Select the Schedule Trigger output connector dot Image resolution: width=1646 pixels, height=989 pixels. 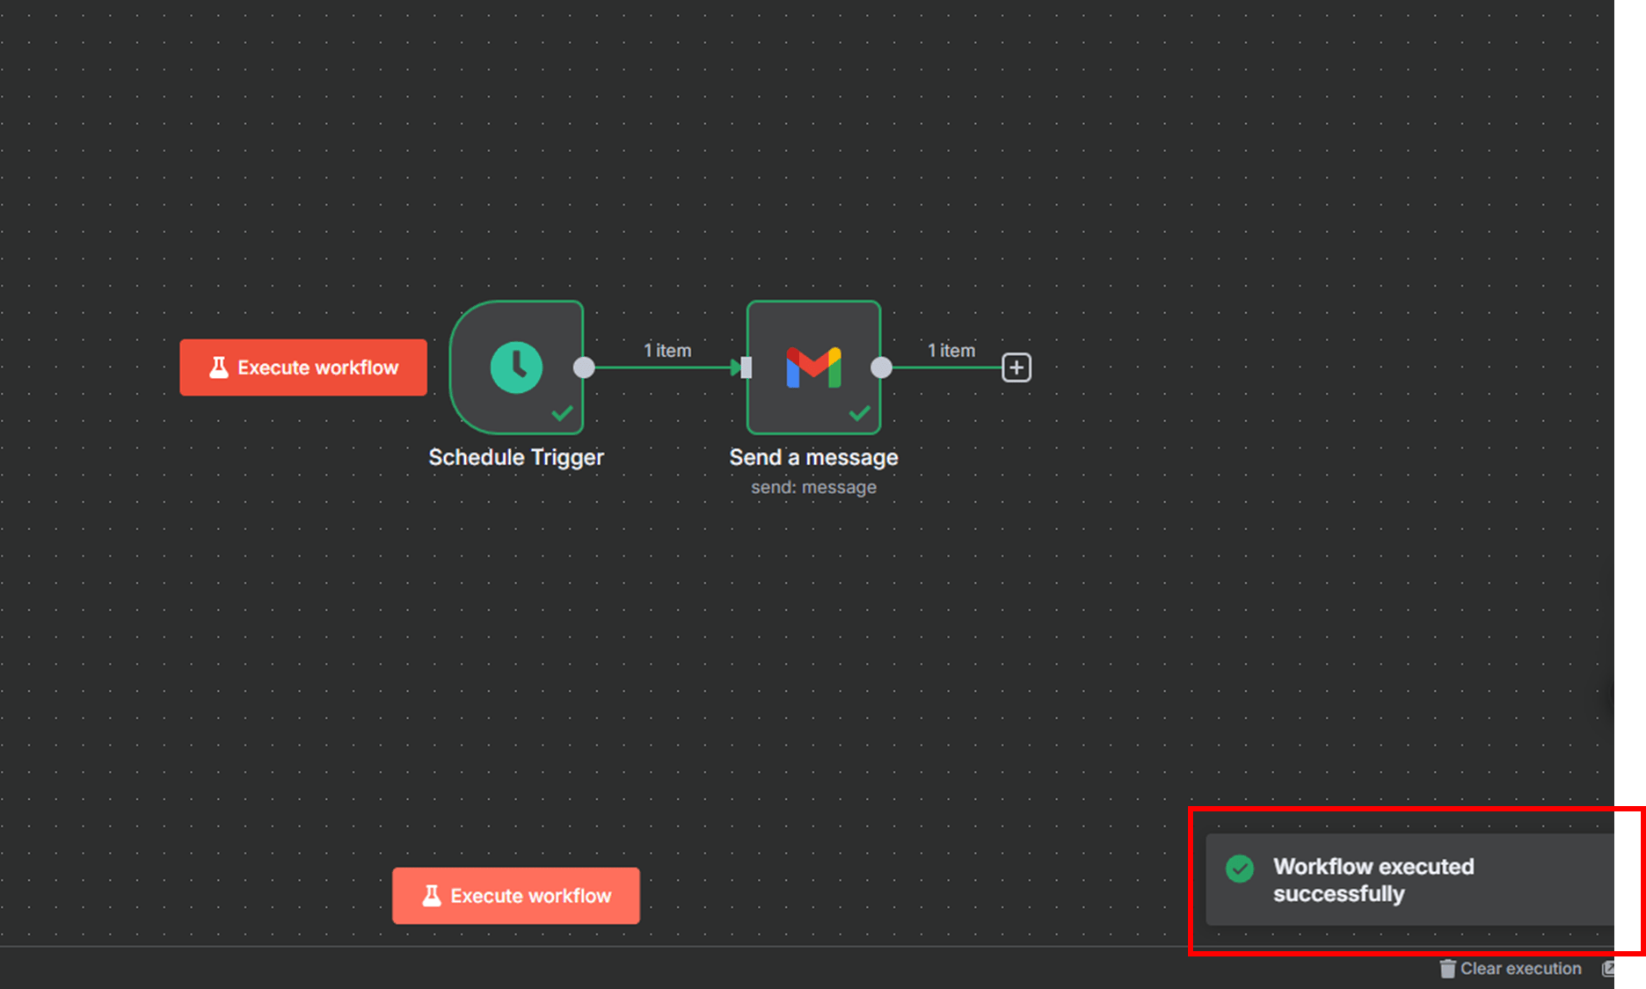click(x=584, y=367)
